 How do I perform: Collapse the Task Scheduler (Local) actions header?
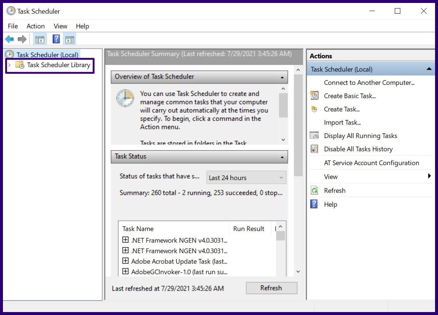tap(429, 69)
